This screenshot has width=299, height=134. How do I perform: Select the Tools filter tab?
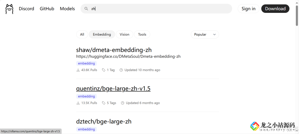tap(142, 35)
